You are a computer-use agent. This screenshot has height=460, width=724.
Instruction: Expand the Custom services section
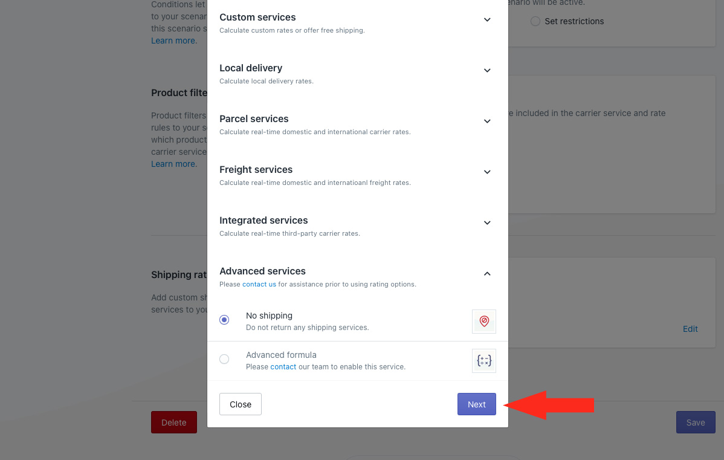[487, 19]
